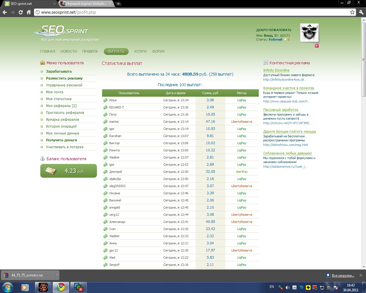The image size is (366, 293).
Task: Click Получить деньги link
Action: tap(61, 140)
